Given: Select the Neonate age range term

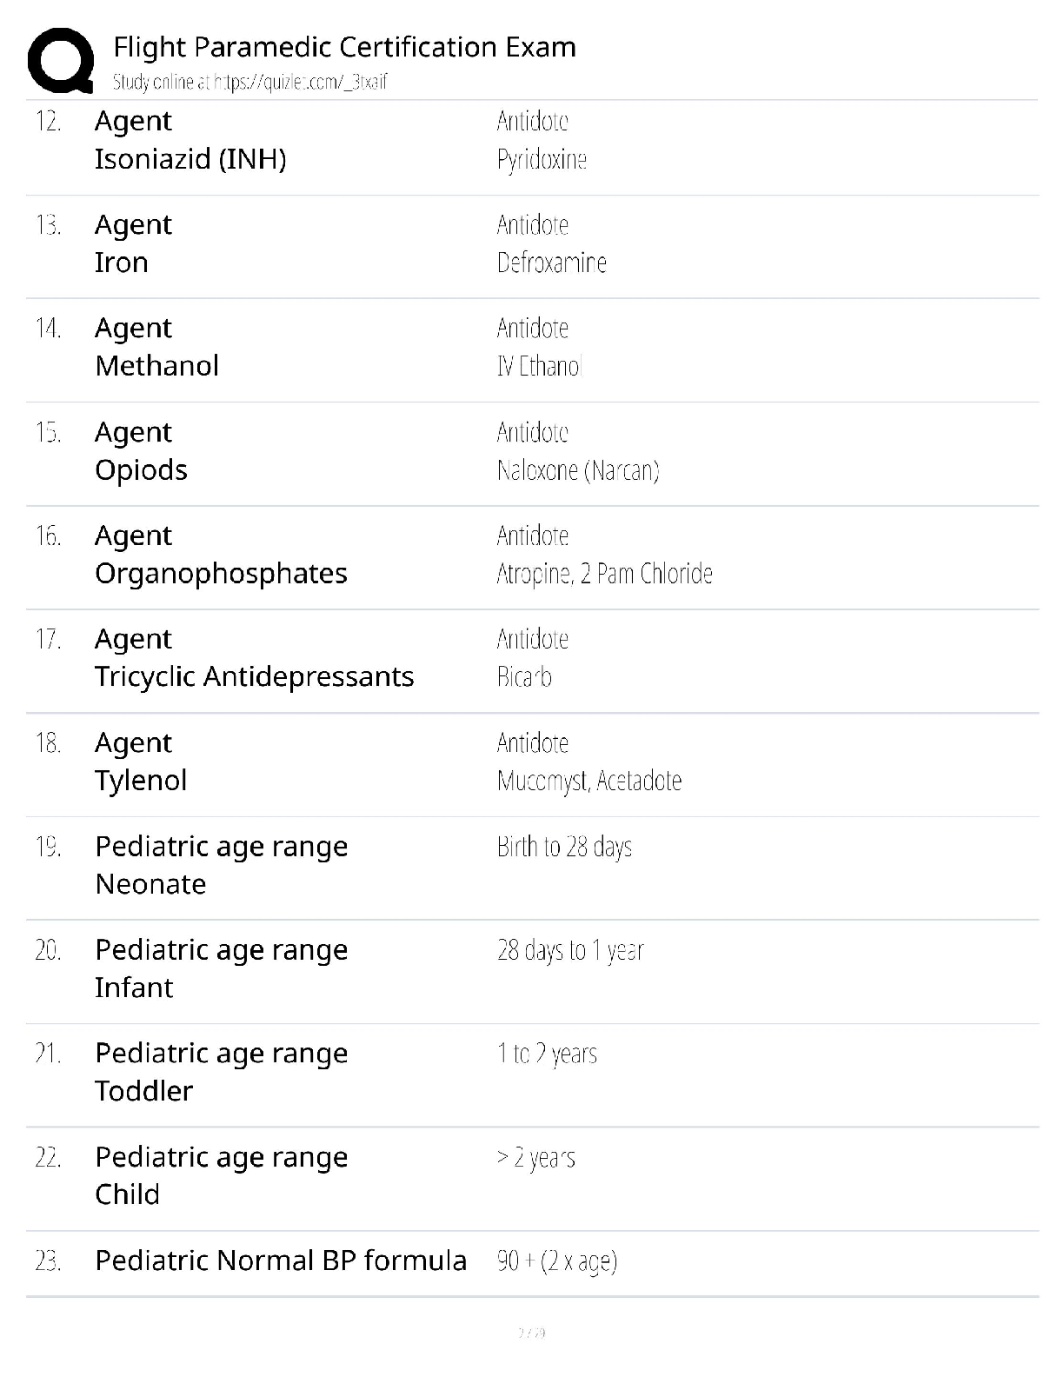Looking at the screenshot, I should click(x=150, y=884).
